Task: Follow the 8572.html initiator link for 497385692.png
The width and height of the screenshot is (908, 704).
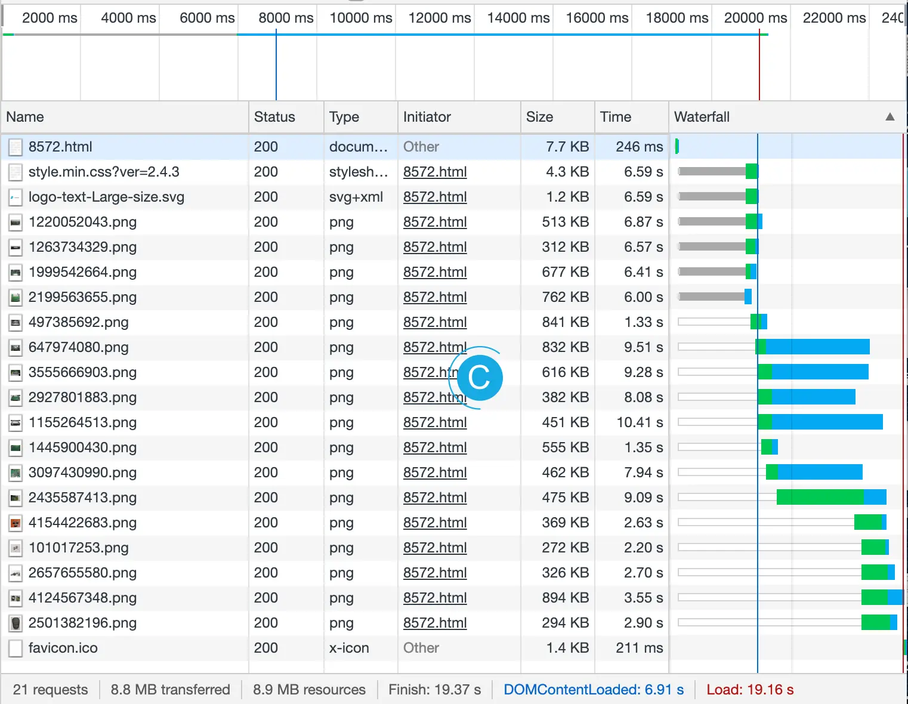Action: (x=435, y=322)
